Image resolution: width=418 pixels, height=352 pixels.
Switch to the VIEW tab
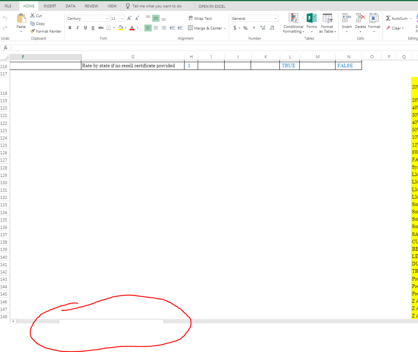[x=112, y=6]
